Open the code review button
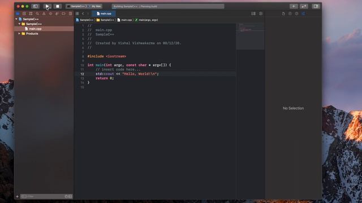 click(304, 6)
